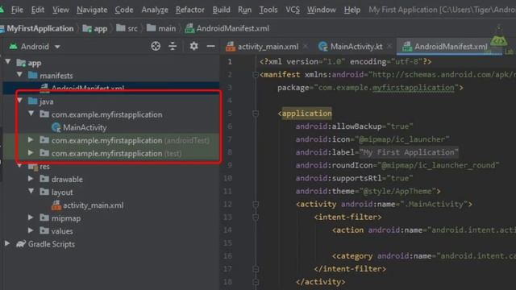The image size is (516, 290).
Task: Collapse the layout folder
Action: click(31, 192)
